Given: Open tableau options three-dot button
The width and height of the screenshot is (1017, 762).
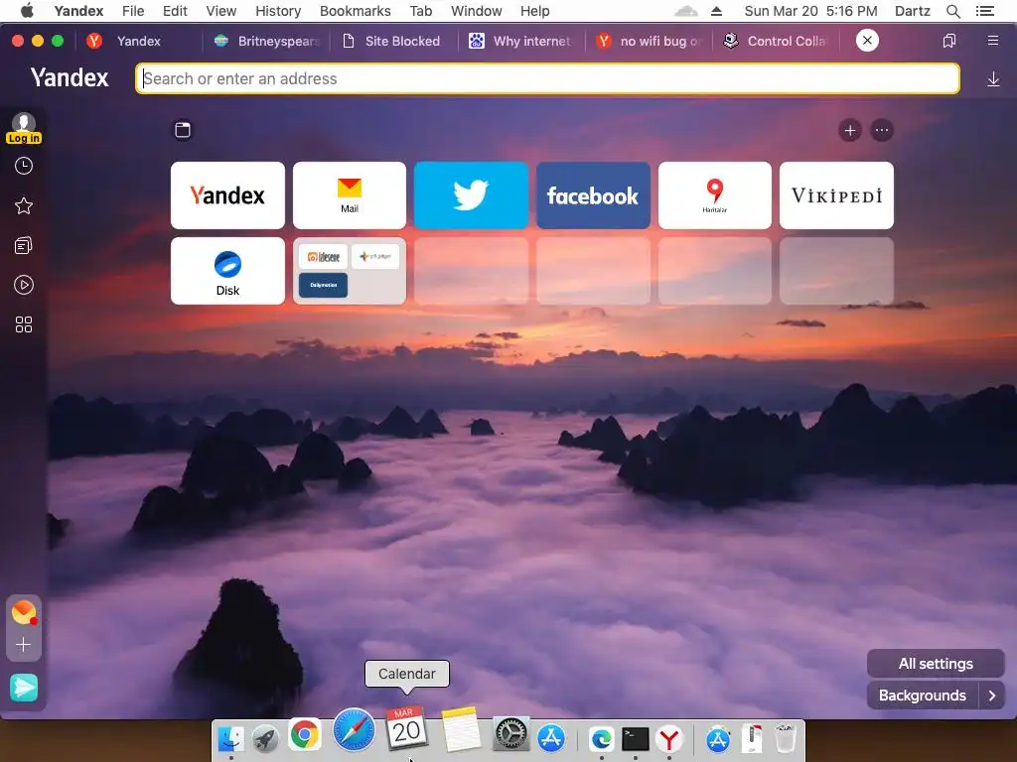Looking at the screenshot, I should [882, 131].
